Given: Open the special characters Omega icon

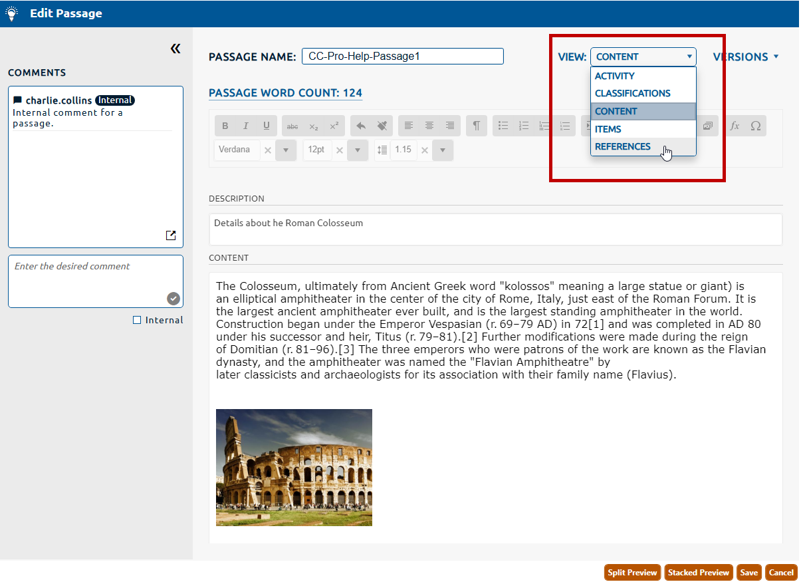Looking at the screenshot, I should (x=755, y=126).
